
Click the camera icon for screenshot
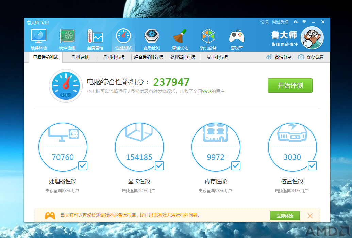(x=301, y=57)
